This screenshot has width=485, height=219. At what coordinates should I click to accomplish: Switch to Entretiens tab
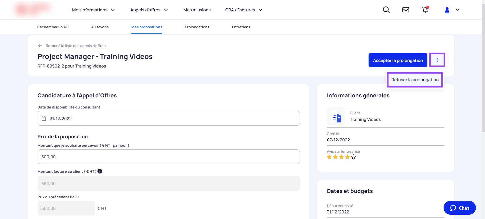[241, 27]
